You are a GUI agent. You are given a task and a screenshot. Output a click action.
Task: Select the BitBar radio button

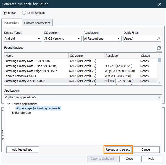tap(5, 13)
